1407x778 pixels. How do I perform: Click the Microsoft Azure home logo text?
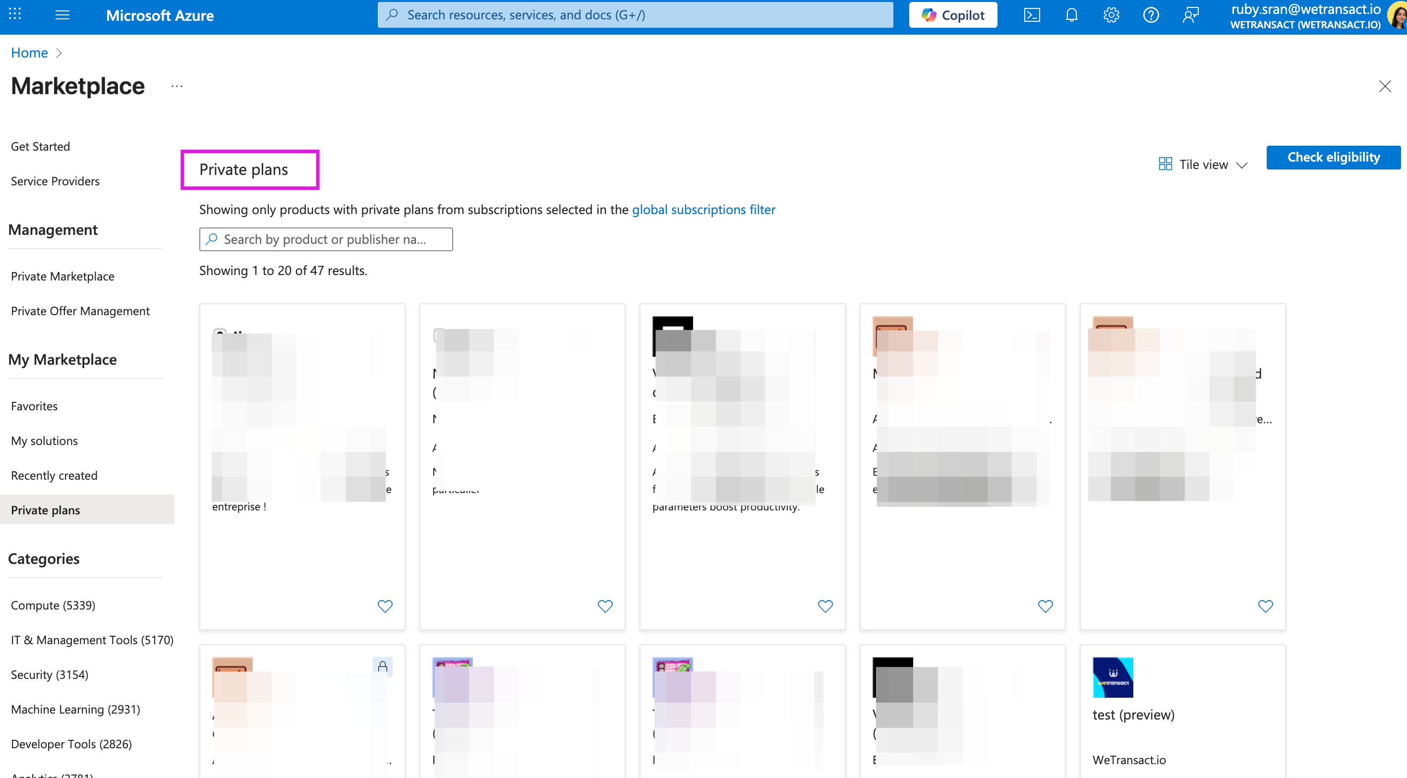(160, 15)
